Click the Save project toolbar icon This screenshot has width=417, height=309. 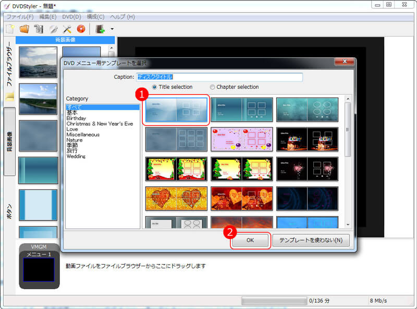click(x=38, y=29)
